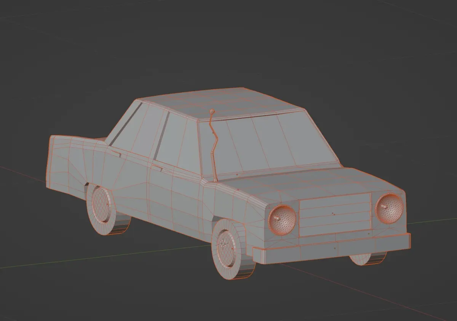
Task: Select the front door handle
Action: pyautogui.click(x=157, y=167)
